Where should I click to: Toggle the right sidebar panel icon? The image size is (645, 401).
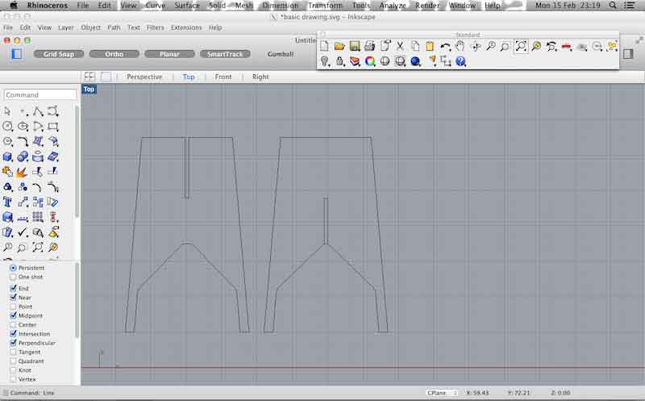click(628, 54)
